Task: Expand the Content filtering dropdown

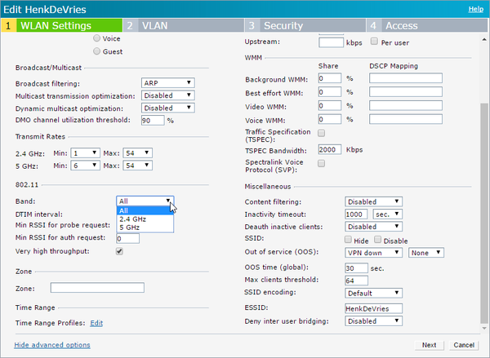Action: click(373, 201)
